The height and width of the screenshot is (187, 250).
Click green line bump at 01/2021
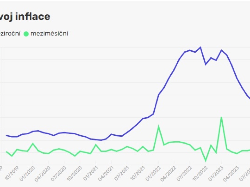pyautogui.click(x=96, y=145)
